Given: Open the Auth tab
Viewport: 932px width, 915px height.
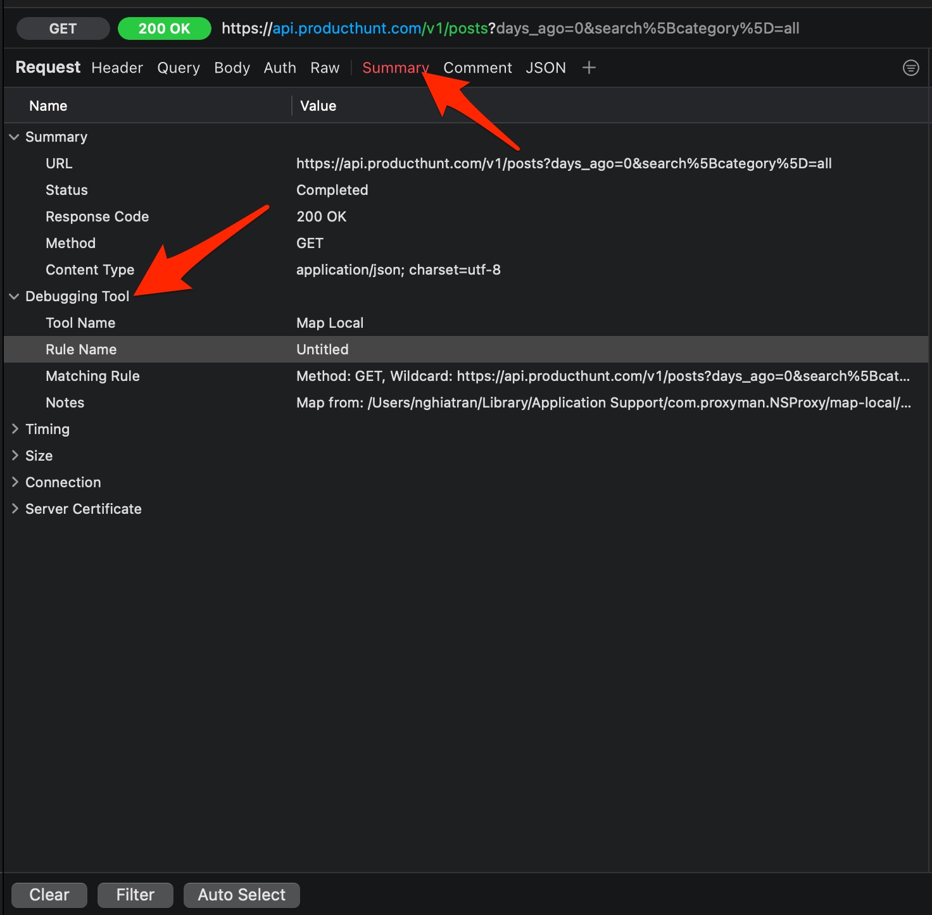Looking at the screenshot, I should (280, 68).
